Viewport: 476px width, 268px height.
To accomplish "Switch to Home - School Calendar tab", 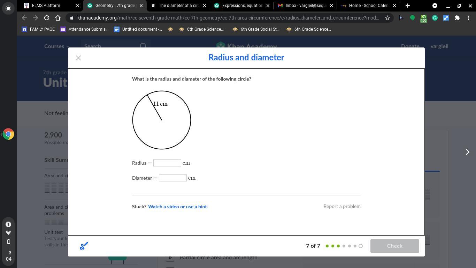I will [368, 6].
